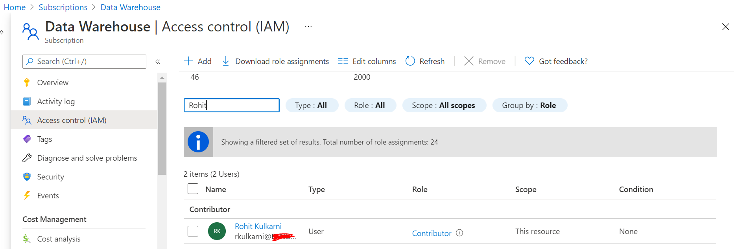The width and height of the screenshot is (734, 249).
Task: Open Rohit Kulkarni user link
Action: click(x=258, y=226)
